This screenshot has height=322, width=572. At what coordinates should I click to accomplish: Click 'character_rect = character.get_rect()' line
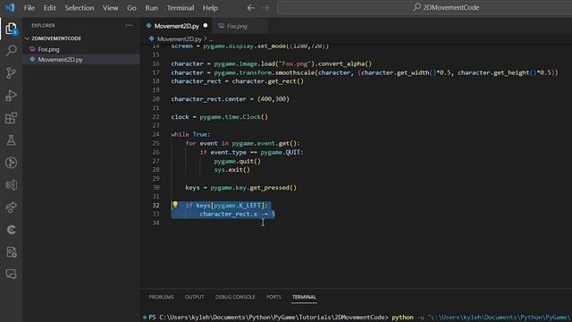pos(237,81)
